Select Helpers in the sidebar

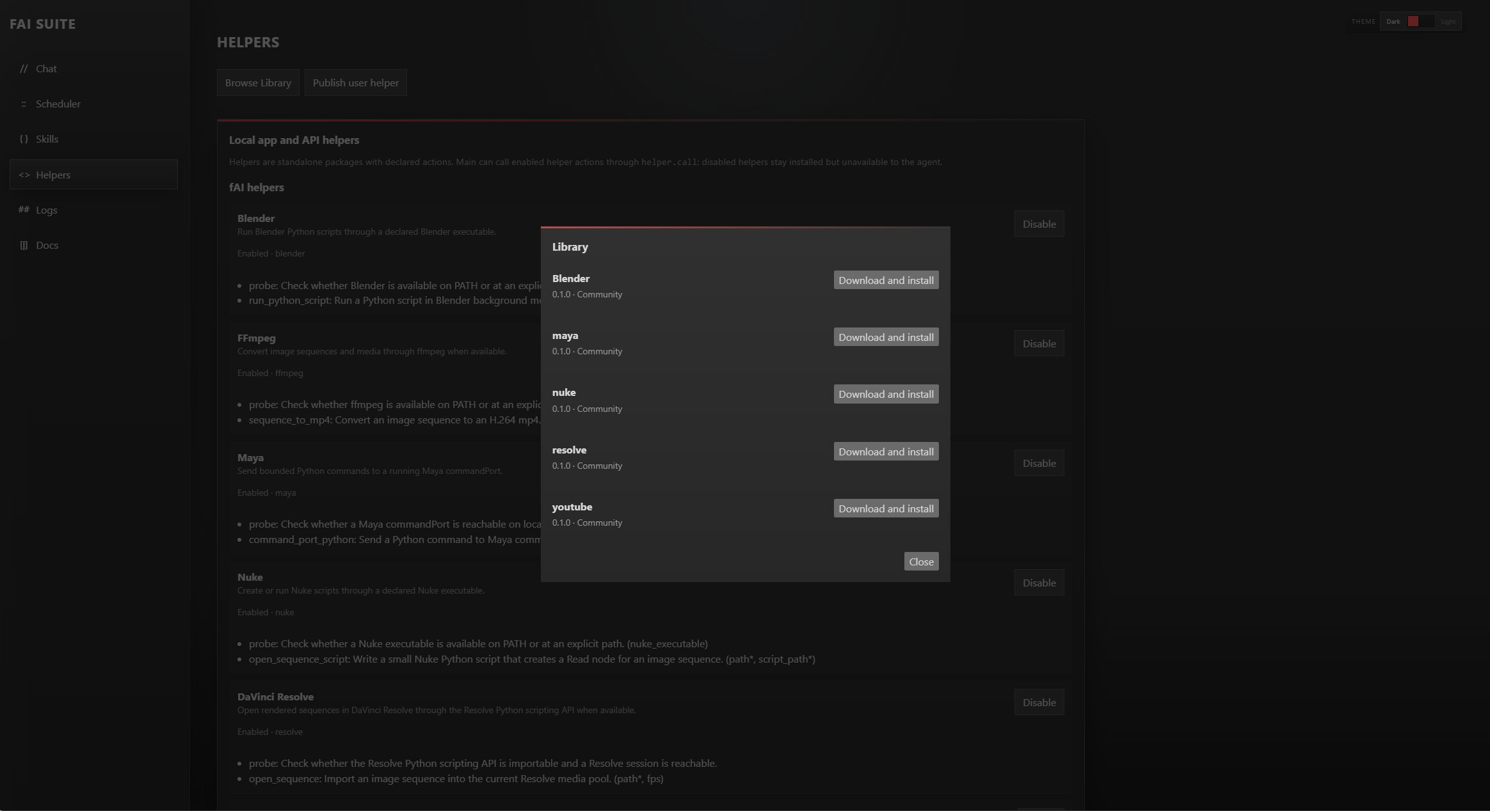[x=93, y=175]
